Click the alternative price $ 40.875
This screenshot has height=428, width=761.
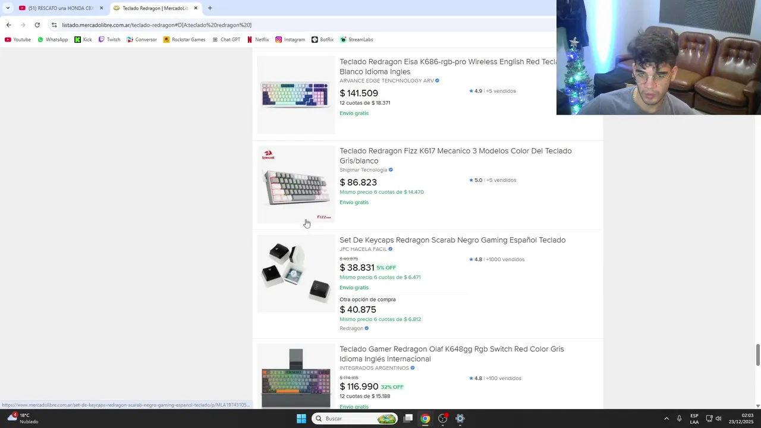coord(358,310)
